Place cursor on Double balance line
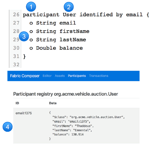This screenshot has width=152, height=145. coord(56,48)
